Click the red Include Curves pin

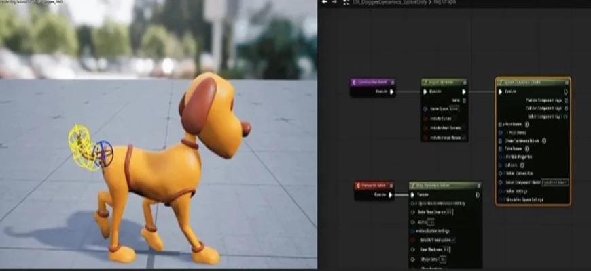pos(425,119)
